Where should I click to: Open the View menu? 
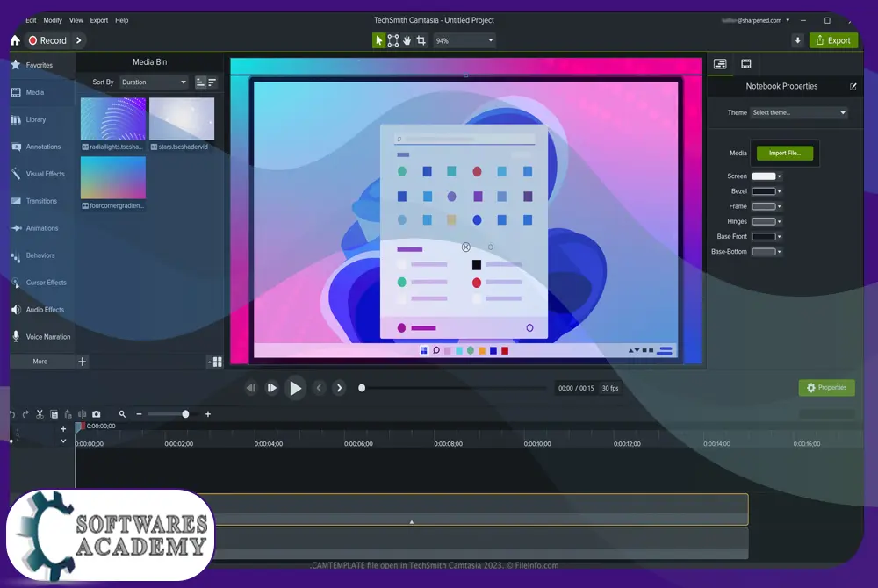[x=76, y=20]
